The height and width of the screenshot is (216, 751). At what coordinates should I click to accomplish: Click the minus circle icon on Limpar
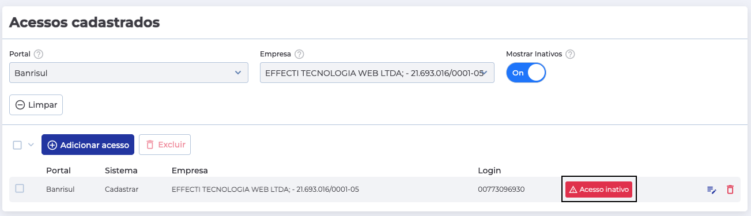point(20,105)
